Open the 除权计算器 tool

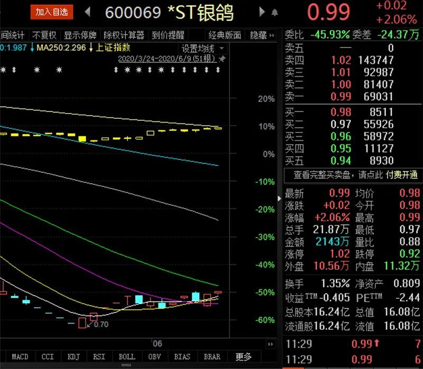tap(124, 35)
